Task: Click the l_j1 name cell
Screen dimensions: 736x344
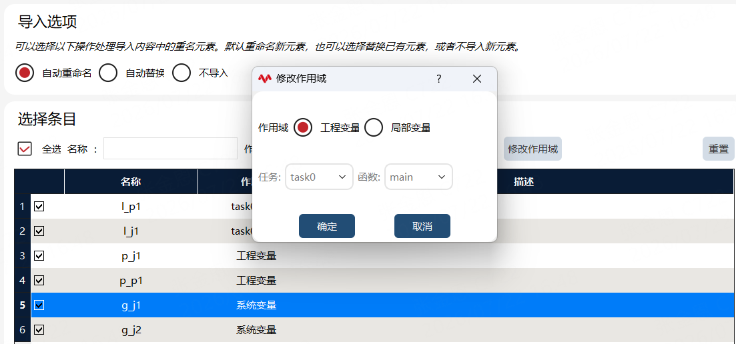Action: (x=131, y=231)
